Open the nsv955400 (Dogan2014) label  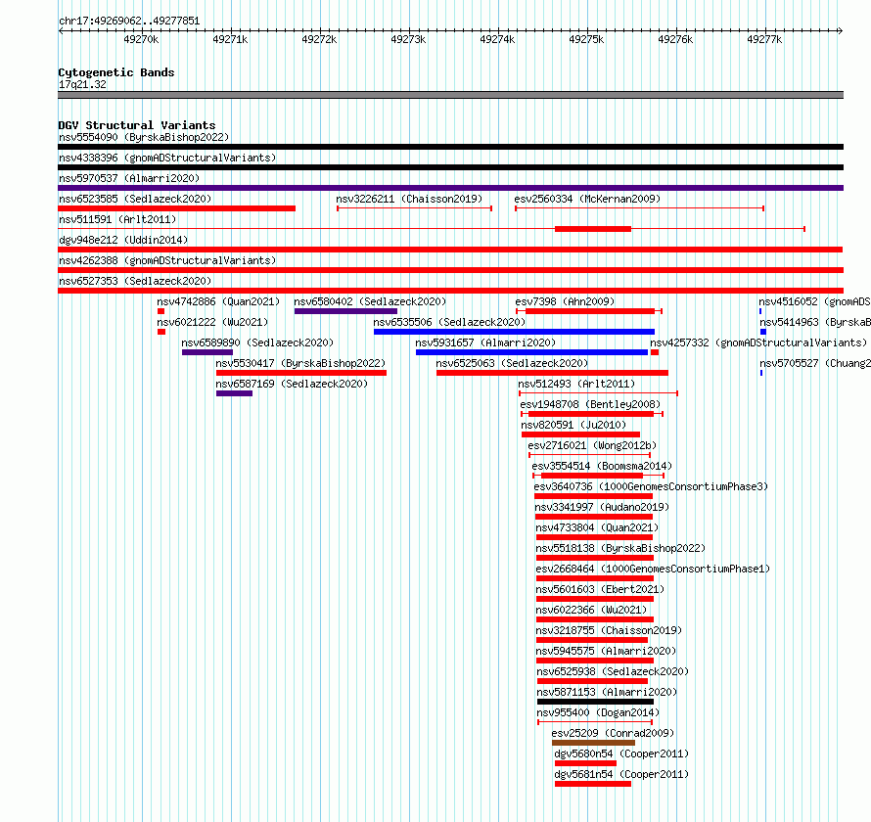click(598, 712)
